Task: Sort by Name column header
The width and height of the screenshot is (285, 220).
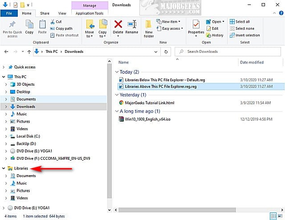Action: (124, 63)
